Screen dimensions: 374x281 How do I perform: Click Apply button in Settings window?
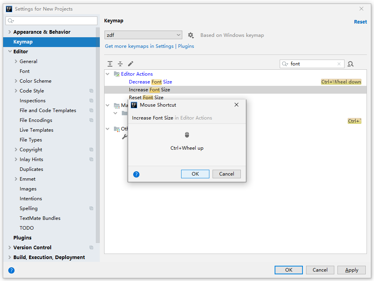[352, 270]
